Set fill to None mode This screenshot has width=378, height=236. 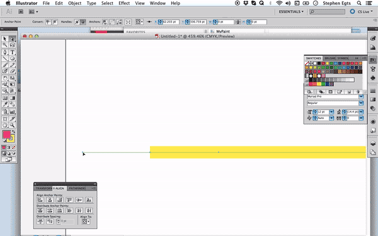click(13, 147)
